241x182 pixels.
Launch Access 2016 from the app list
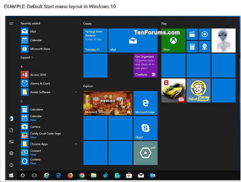49,75
